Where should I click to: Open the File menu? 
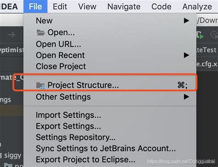(35, 6)
